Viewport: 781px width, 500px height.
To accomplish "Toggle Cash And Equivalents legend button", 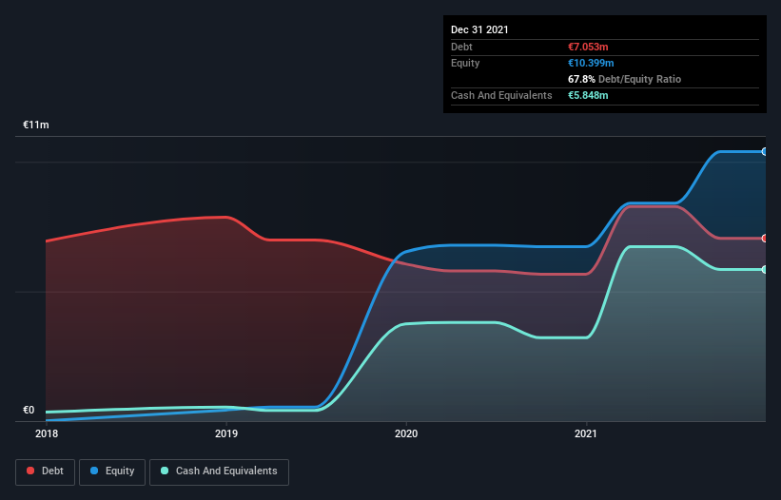I will [x=219, y=471].
